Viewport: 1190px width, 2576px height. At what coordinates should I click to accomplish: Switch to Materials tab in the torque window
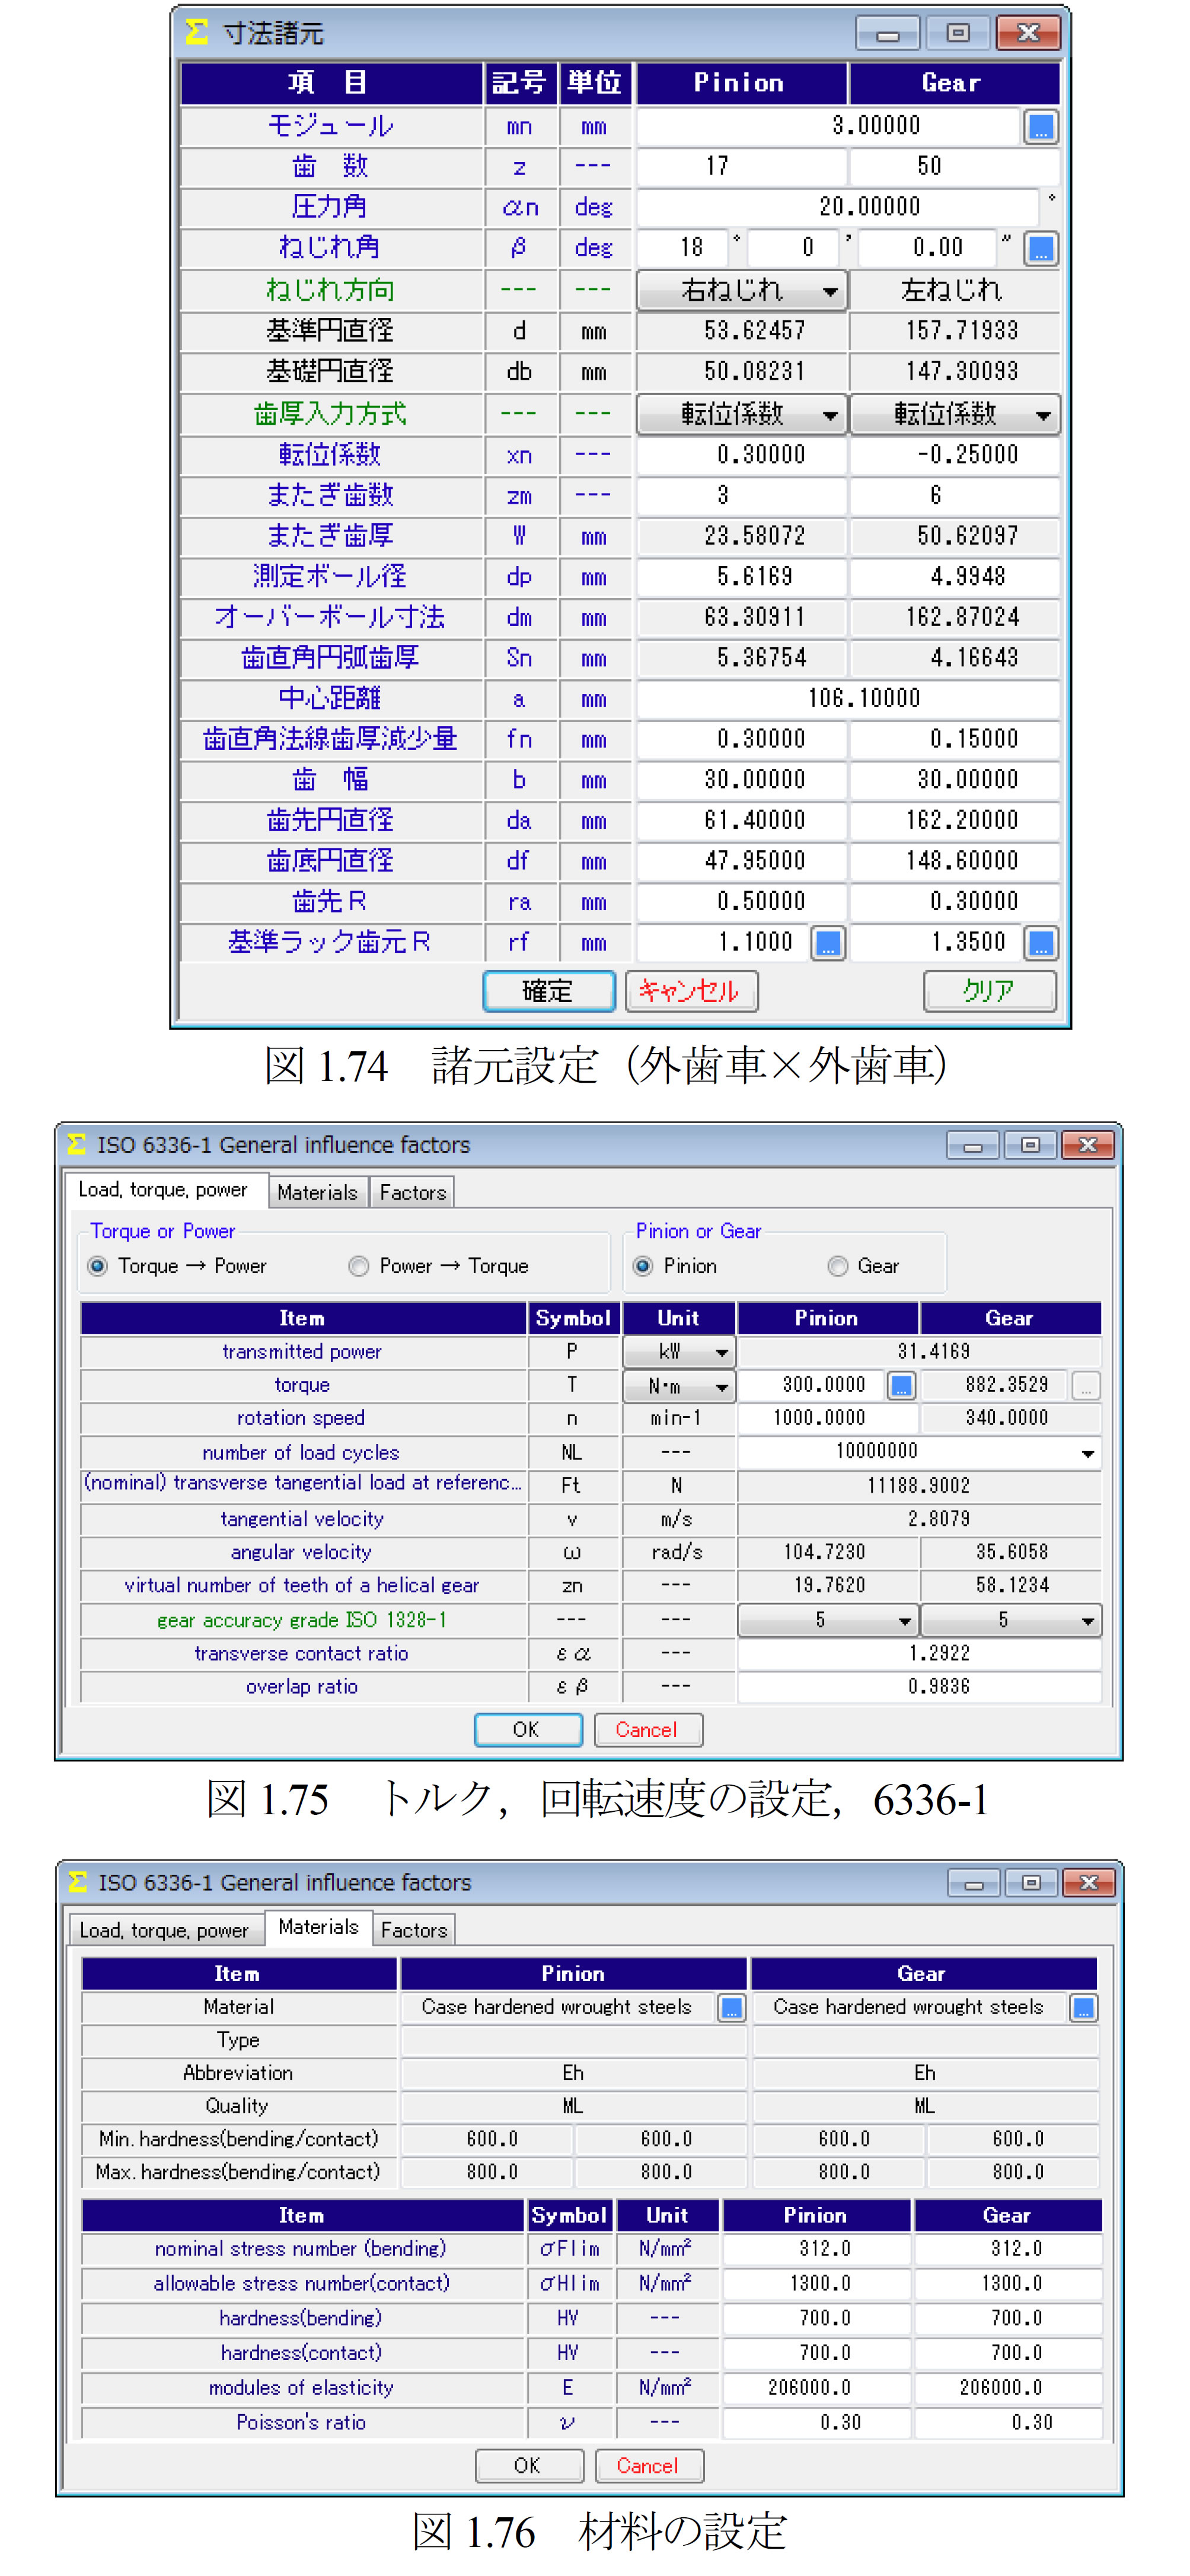[x=317, y=1192]
